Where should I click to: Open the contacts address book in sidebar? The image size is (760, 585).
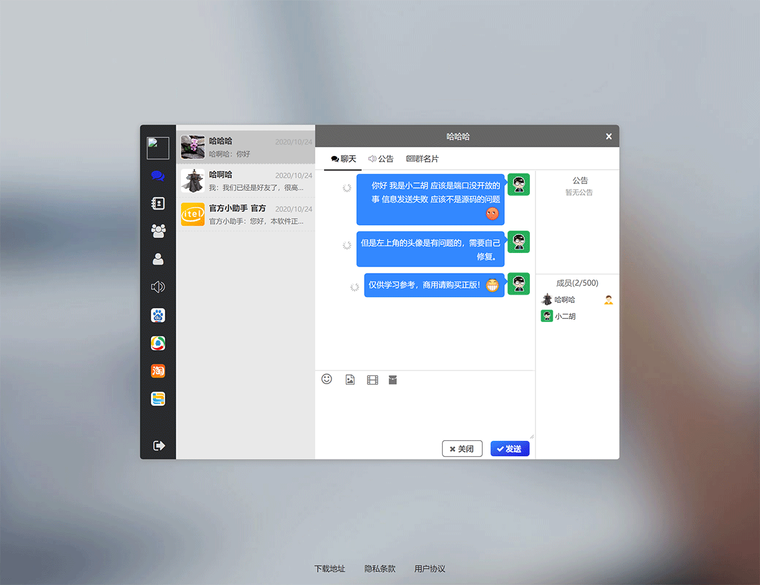(x=158, y=203)
